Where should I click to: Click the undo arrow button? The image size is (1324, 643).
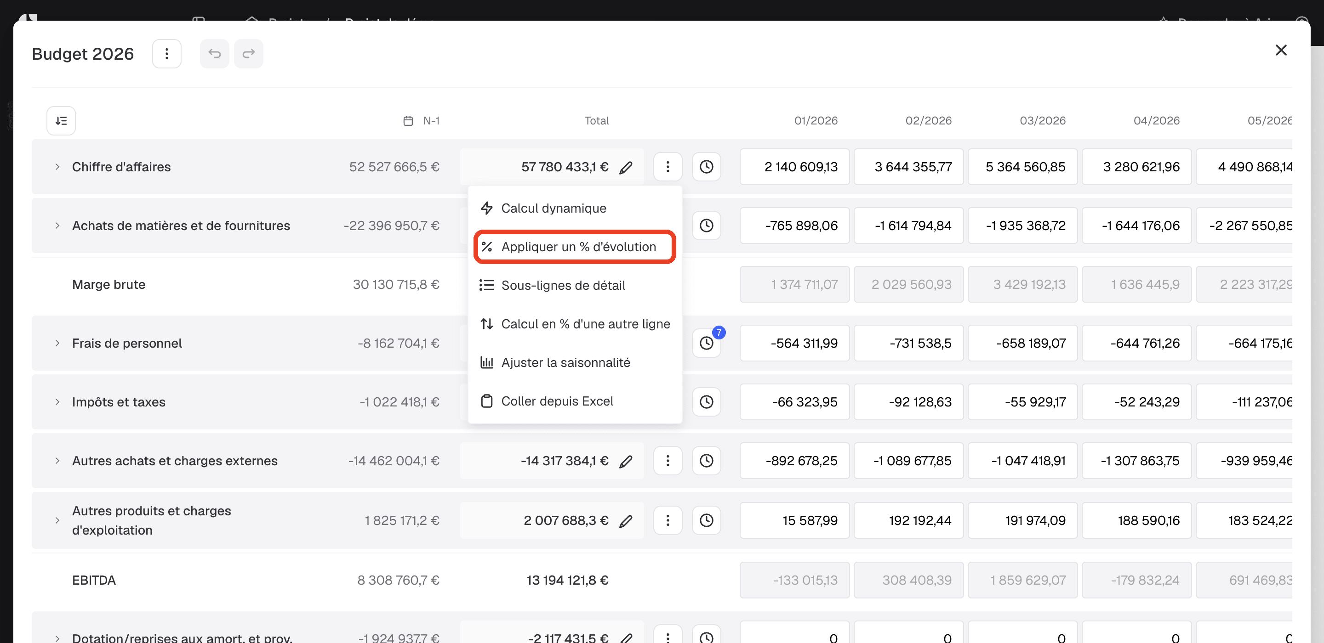click(214, 53)
